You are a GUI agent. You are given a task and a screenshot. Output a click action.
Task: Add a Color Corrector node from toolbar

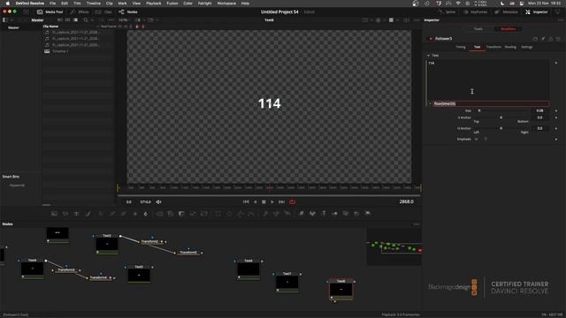coord(101,214)
